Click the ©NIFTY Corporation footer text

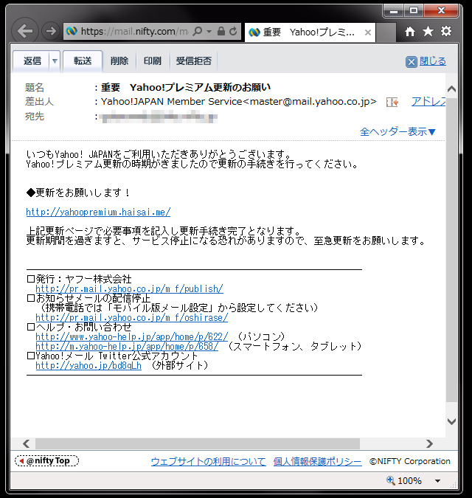point(410,461)
